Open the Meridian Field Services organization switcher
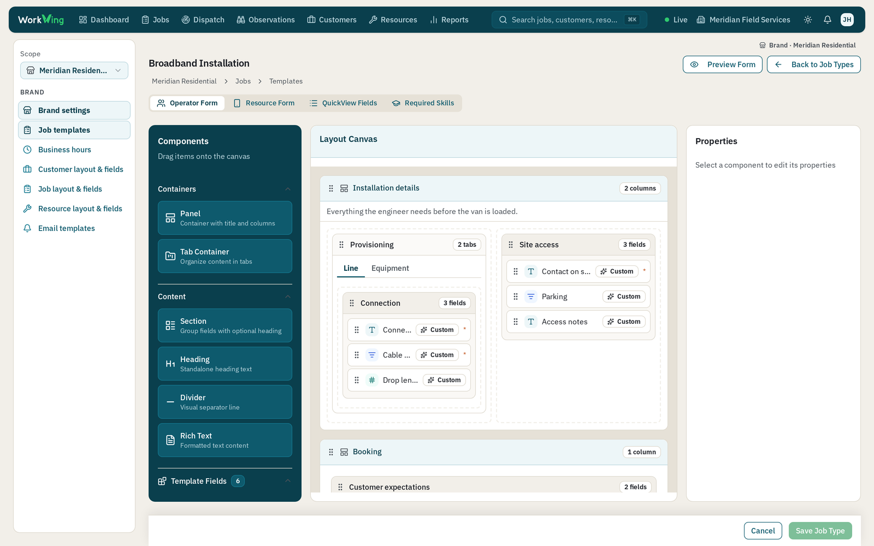The height and width of the screenshot is (546, 874). pyautogui.click(x=743, y=20)
